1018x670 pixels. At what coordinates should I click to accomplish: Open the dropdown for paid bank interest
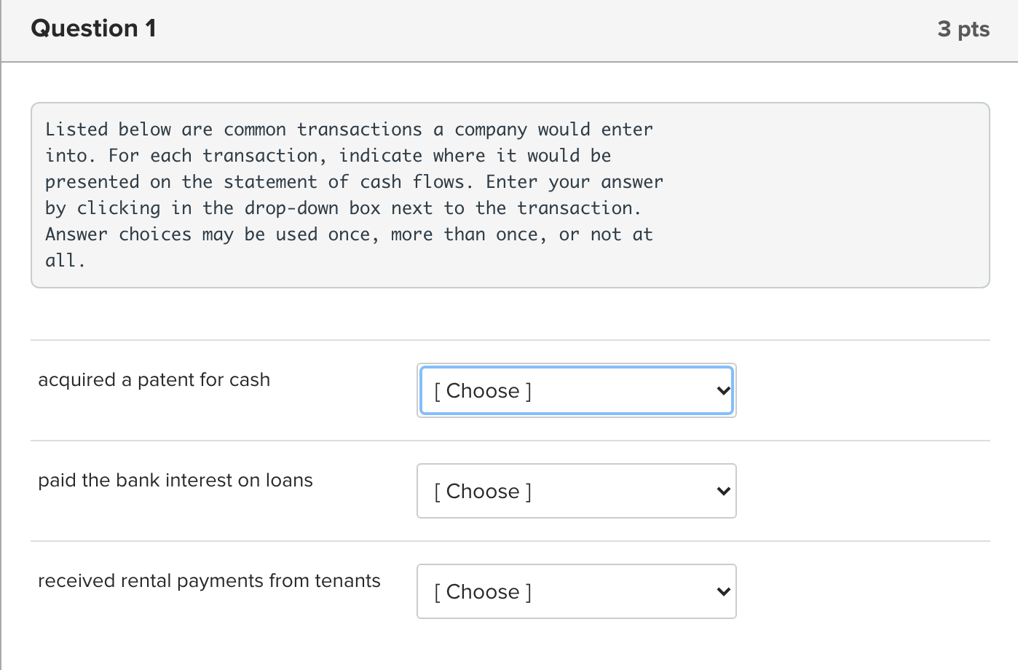[576, 491]
